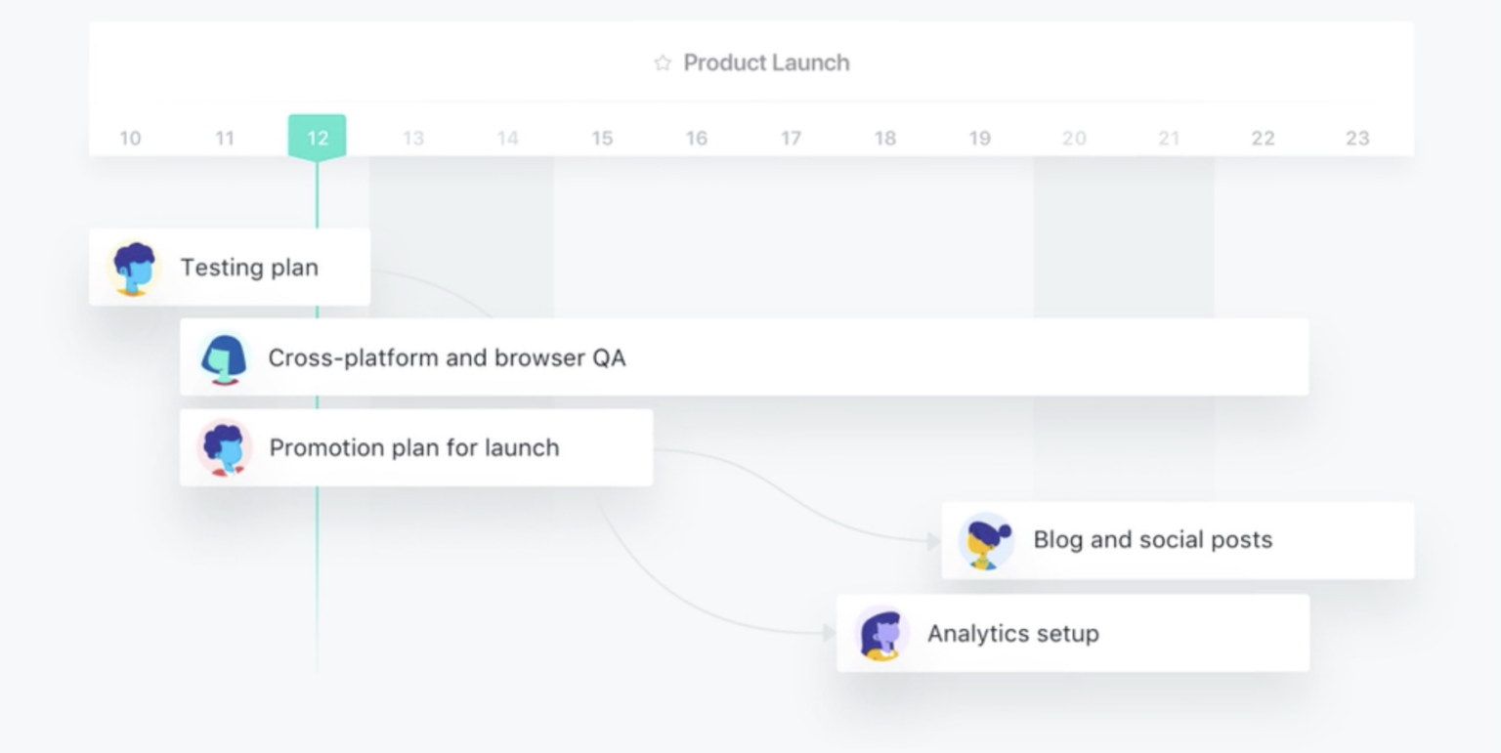Select day 10 in the timeline header
This screenshot has width=1501, height=753.
[x=130, y=139]
